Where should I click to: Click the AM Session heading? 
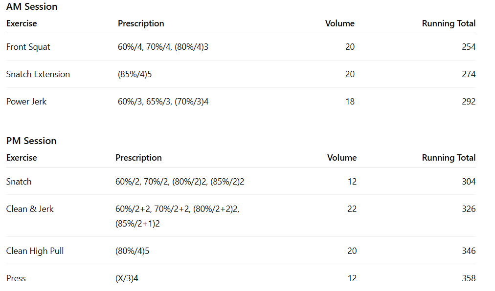coord(32,7)
